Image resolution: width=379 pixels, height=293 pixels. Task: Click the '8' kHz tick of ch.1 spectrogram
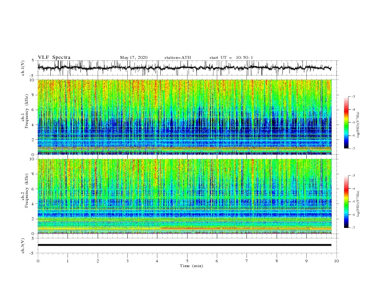tap(33, 95)
